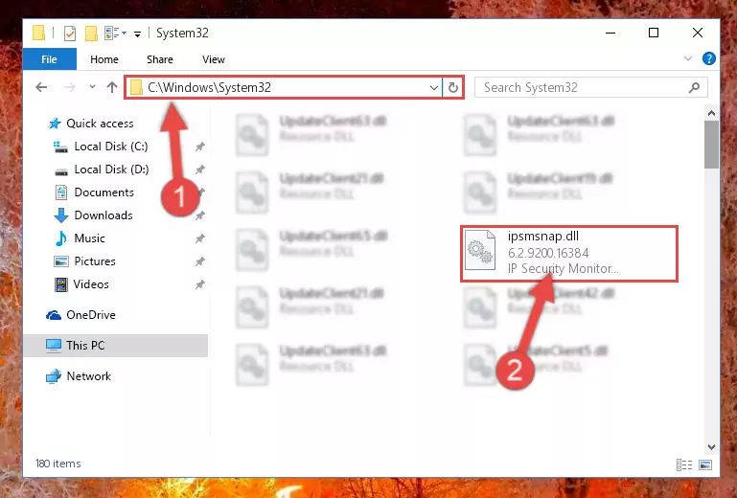
Task: Select OneDrive in navigation pane
Action: click(91, 315)
